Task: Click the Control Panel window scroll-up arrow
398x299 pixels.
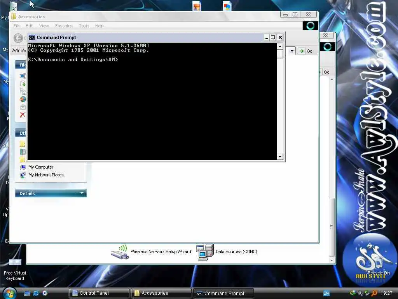Action: coord(332,79)
